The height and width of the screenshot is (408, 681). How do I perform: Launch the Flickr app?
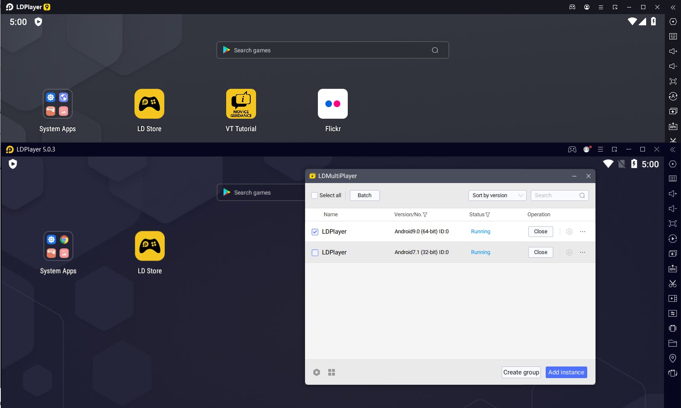[x=333, y=104]
